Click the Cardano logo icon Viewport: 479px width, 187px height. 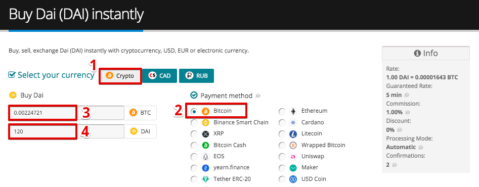(x=293, y=123)
